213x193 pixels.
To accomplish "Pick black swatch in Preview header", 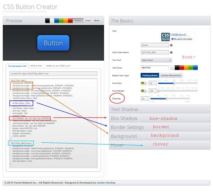I will point(47,21).
